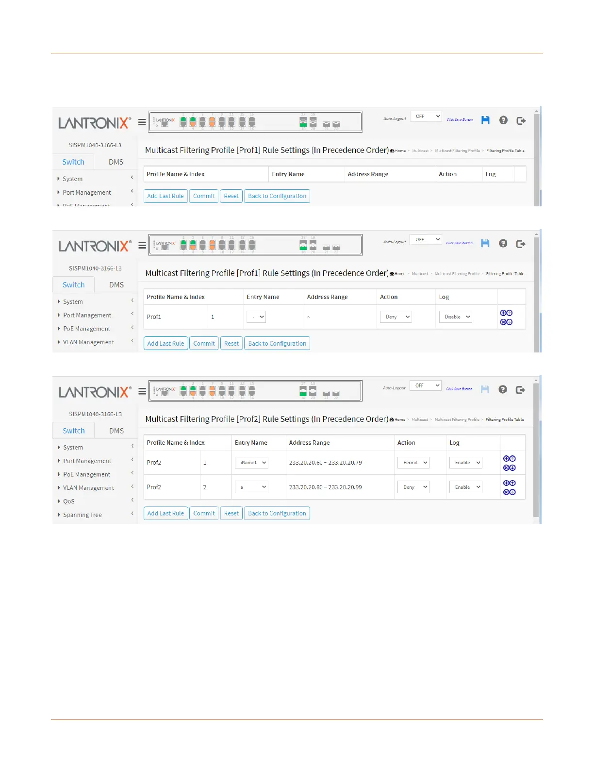Image resolution: width=594 pixels, height=769 pixels.
Task: Open the Entry Name dropdown showing iName1
Action: pos(251,463)
